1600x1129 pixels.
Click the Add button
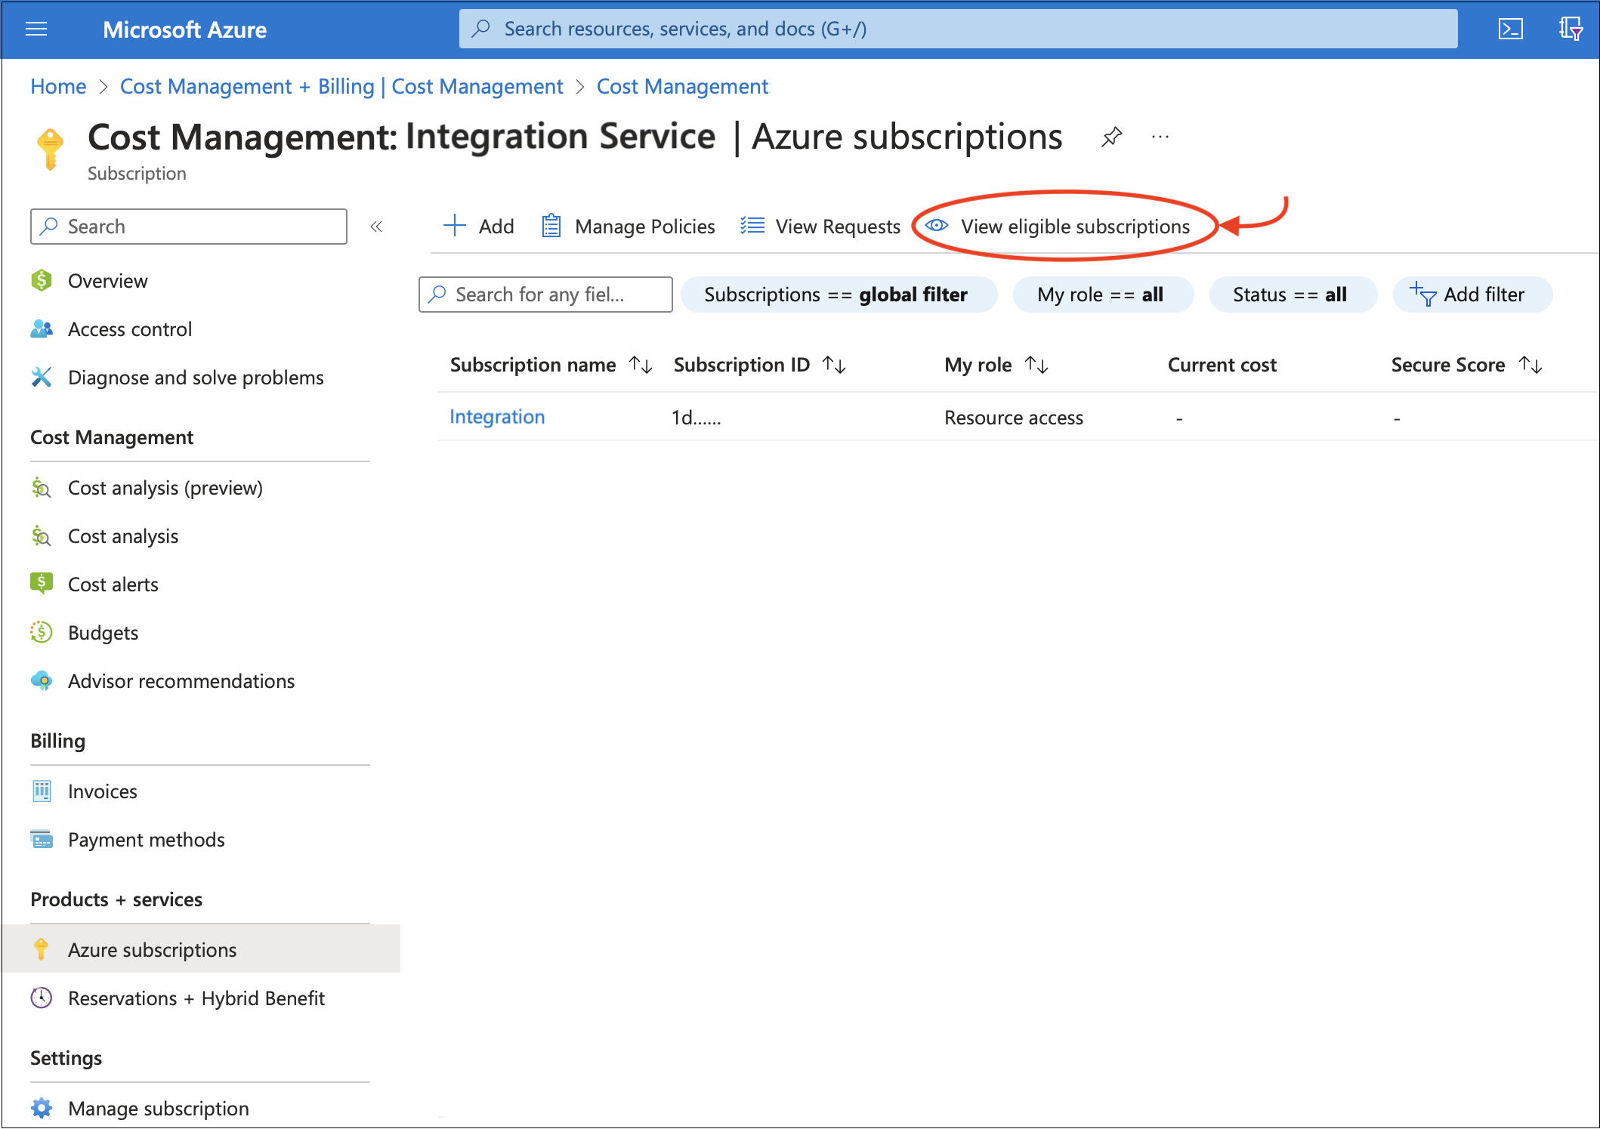[x=480, y=226]
